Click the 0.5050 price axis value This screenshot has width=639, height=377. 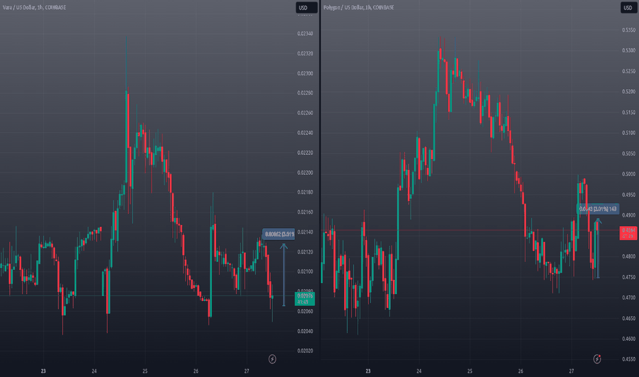629,154
